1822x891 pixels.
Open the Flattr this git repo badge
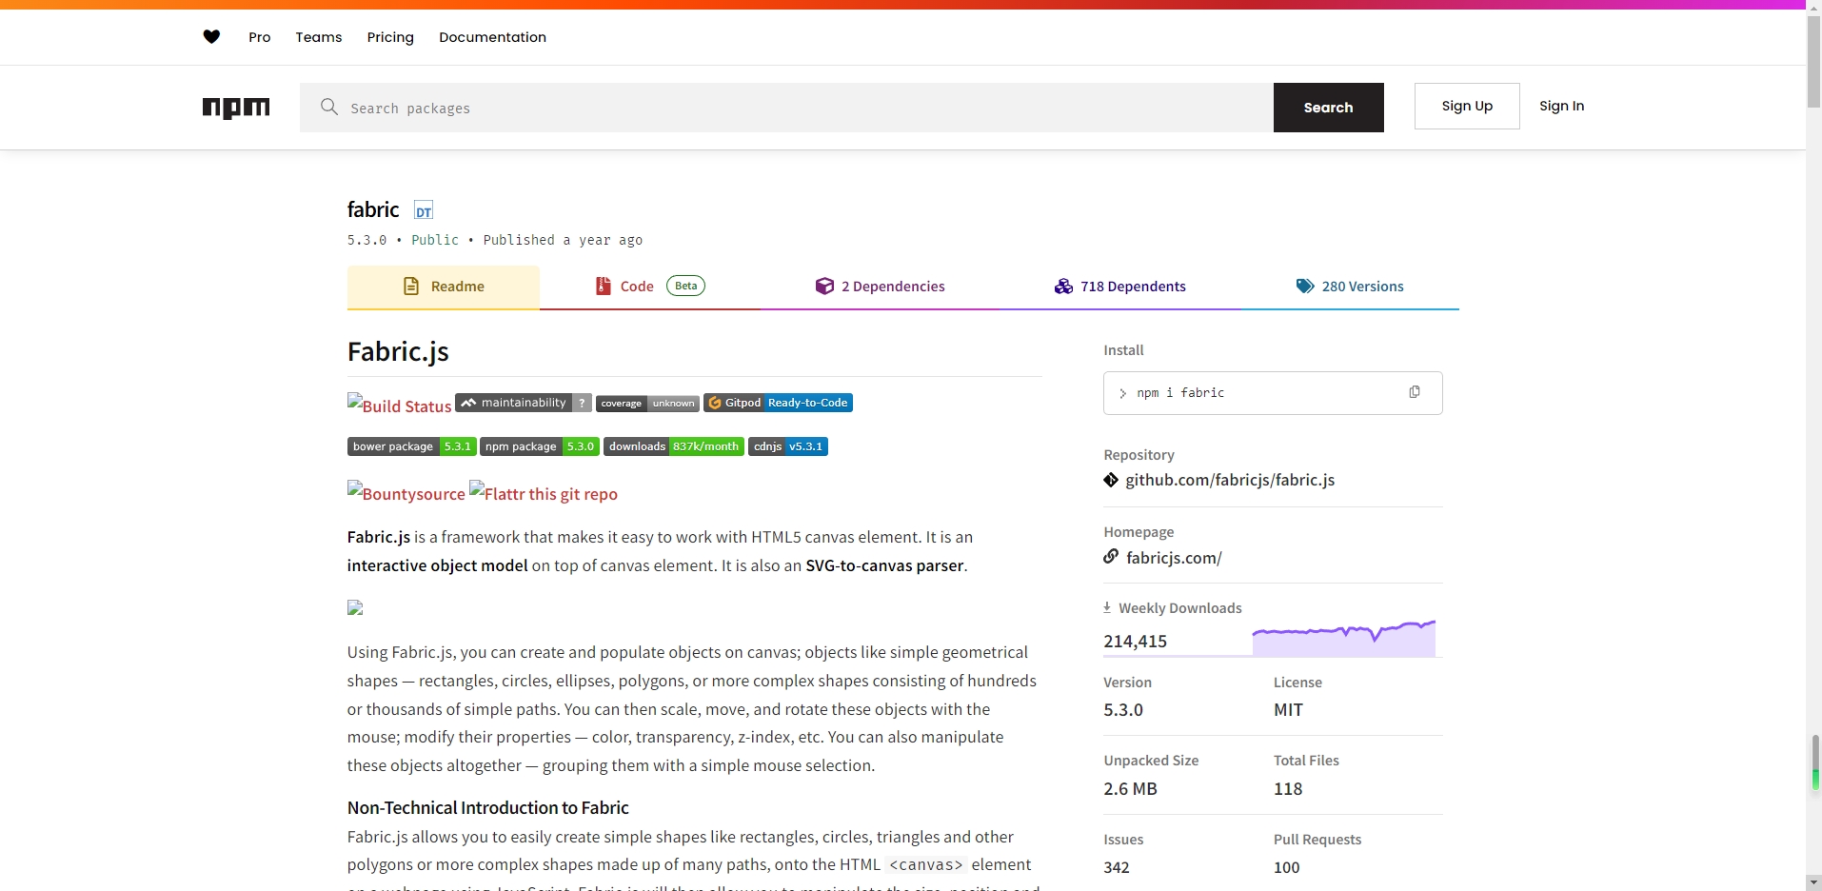click(544, 492)
